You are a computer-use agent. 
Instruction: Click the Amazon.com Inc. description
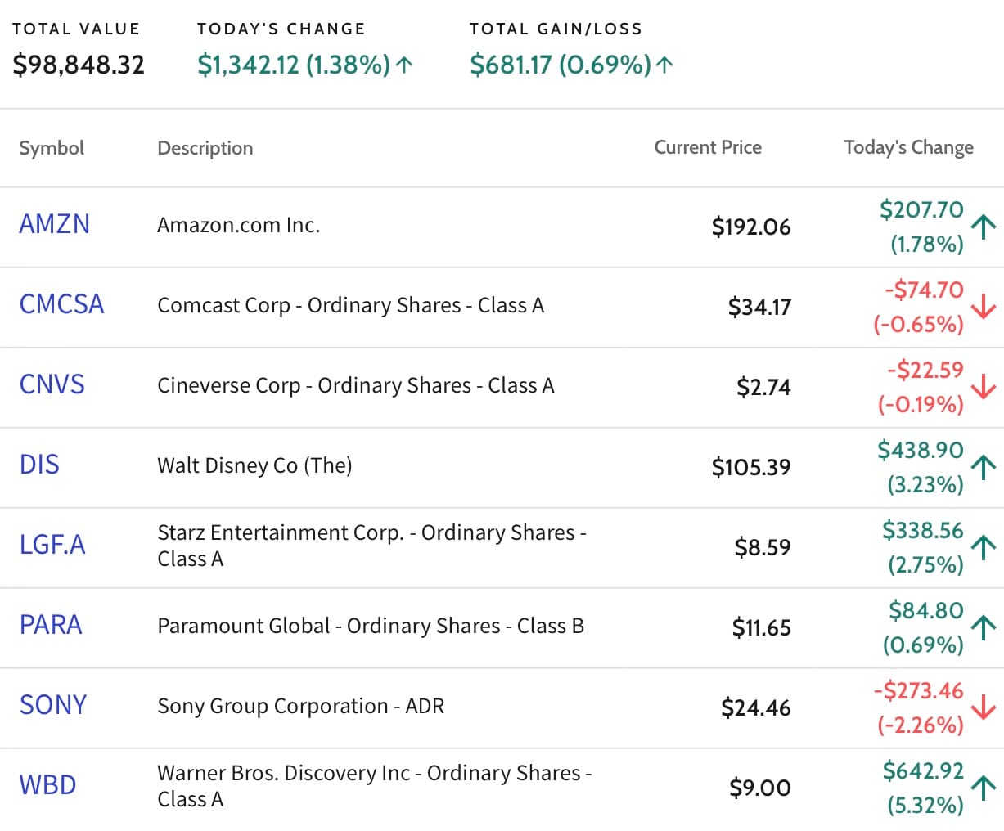click(239, 225)
